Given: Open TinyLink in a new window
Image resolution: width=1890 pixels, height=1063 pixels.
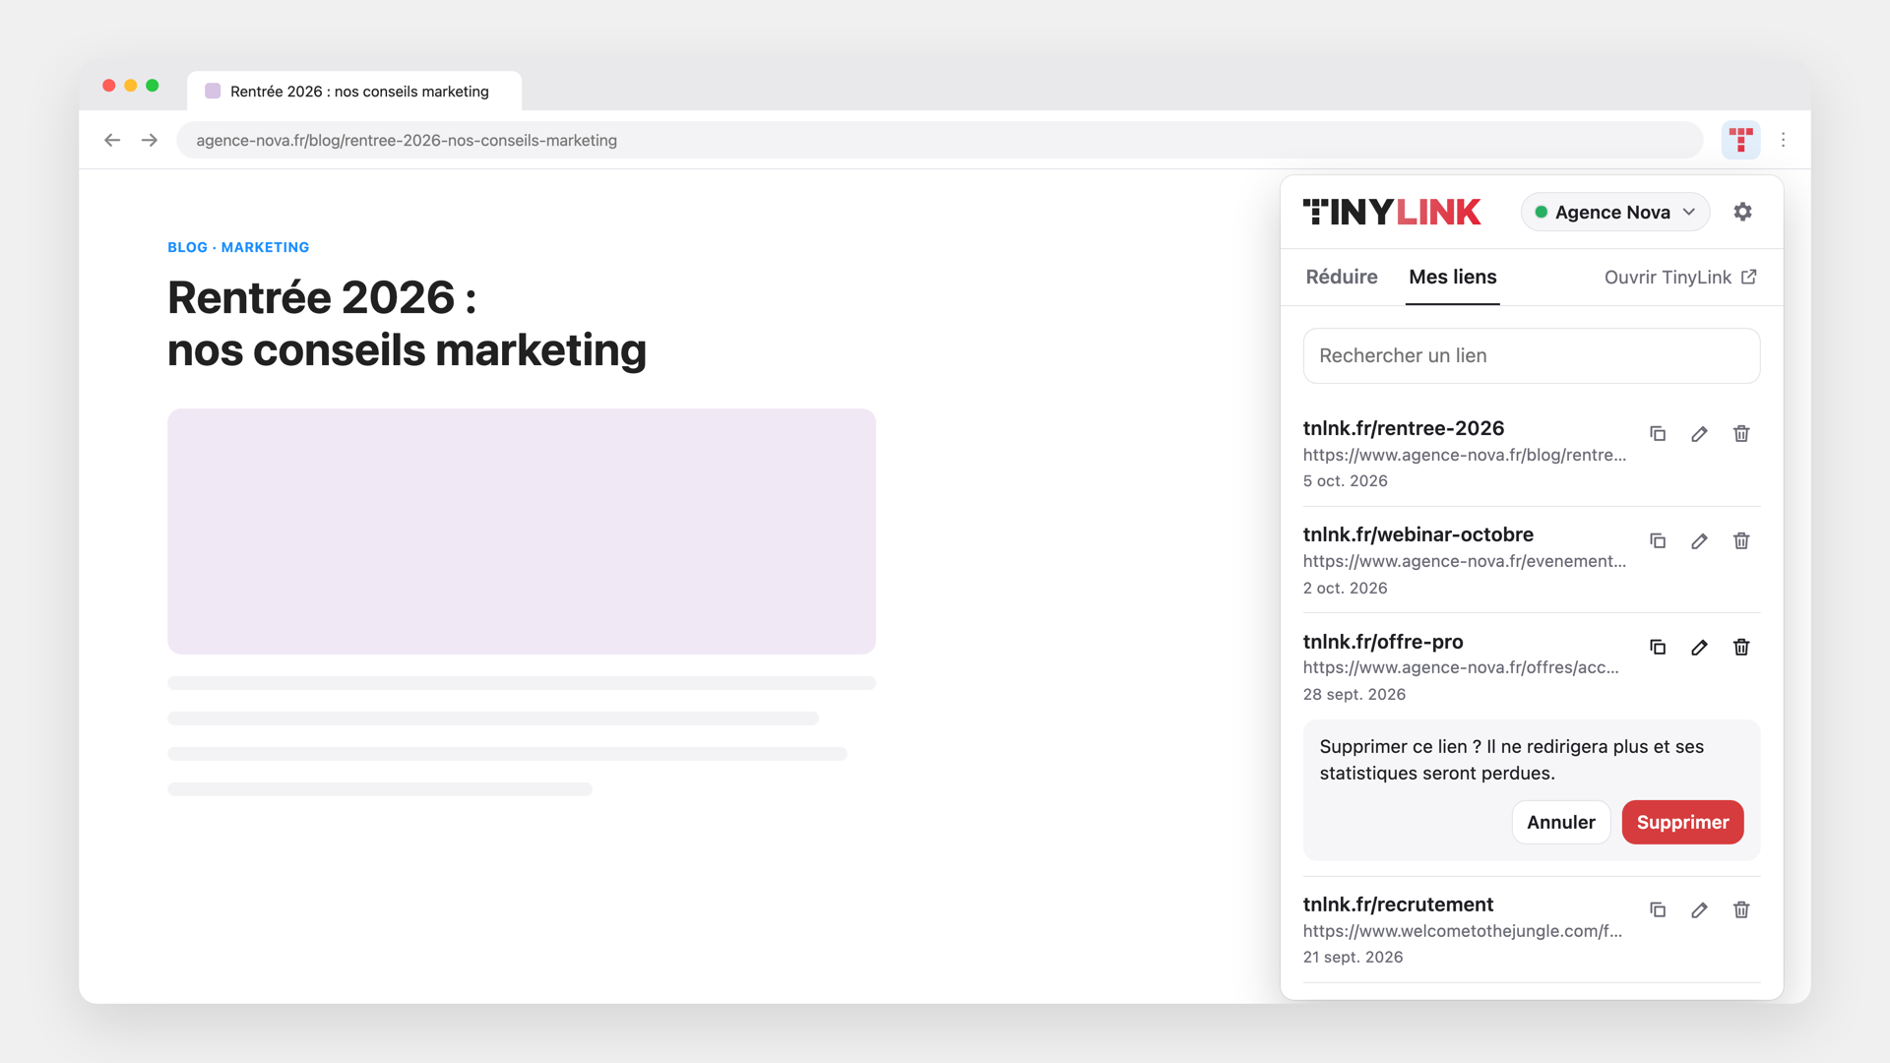Looking at the screenshot, I should [1679, 277].
